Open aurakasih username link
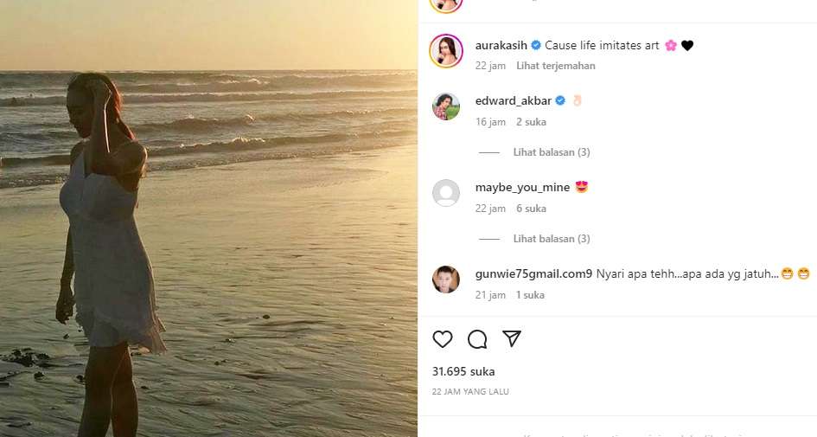This screenshot has height=437, width=817. (502, 45)
